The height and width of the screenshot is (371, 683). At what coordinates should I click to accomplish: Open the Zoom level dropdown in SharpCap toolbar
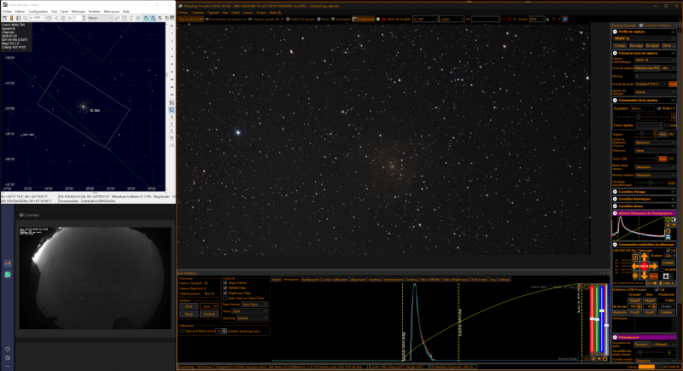click(537, 19)
